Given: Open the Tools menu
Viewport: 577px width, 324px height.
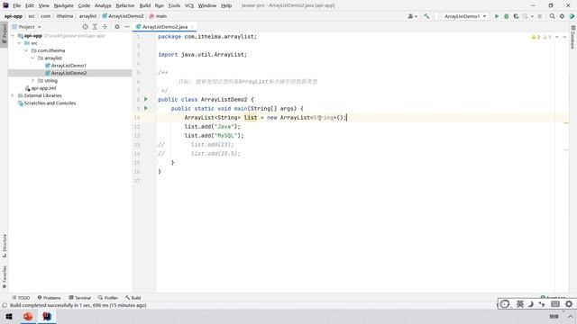Looking at the screenshot, I should coord(174,5).
